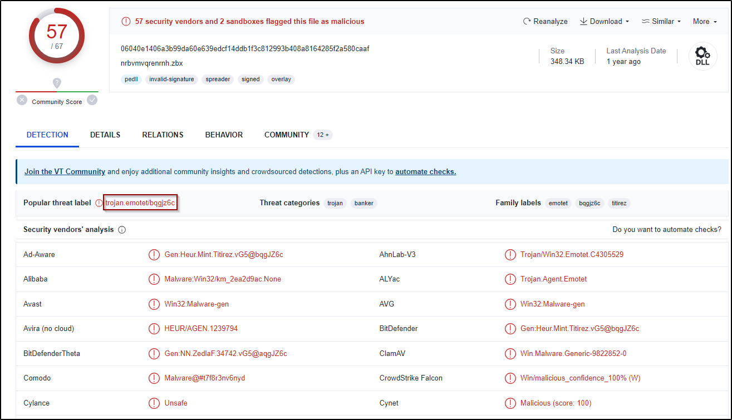This screenshot has width=732, height=420.
Task: Click the titirez family label
Action: pyautogui.click(x=619, y=203)
